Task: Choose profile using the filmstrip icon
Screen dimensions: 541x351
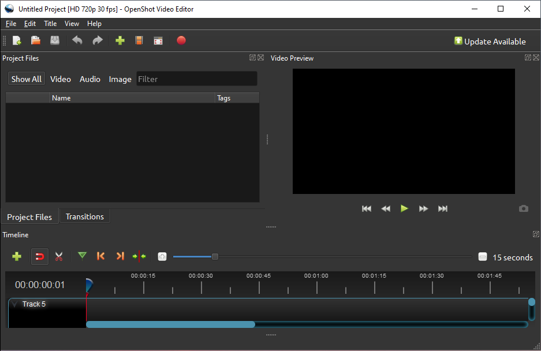Action: [x=139, y=41]
